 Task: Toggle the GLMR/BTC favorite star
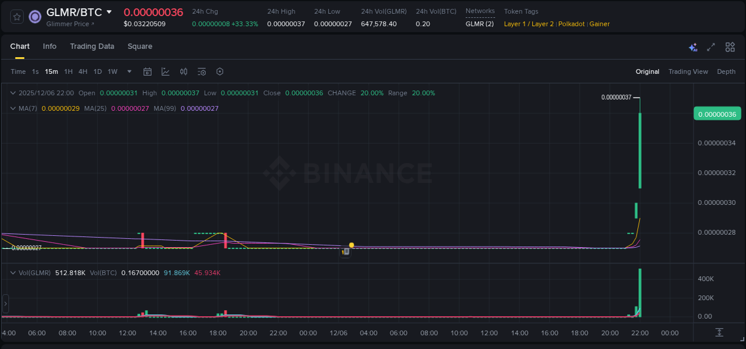[x=17, y=17]
